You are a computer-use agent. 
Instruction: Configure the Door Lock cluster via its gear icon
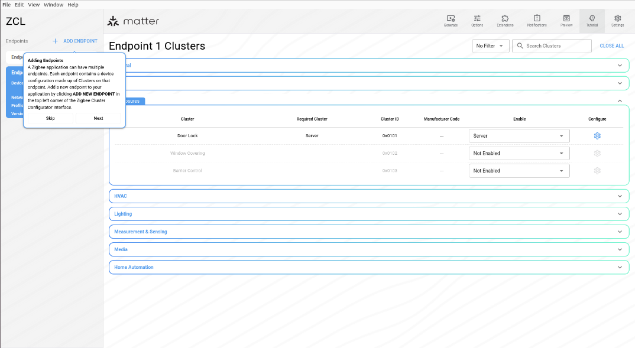pyautogui.click(x=597, y=135)
